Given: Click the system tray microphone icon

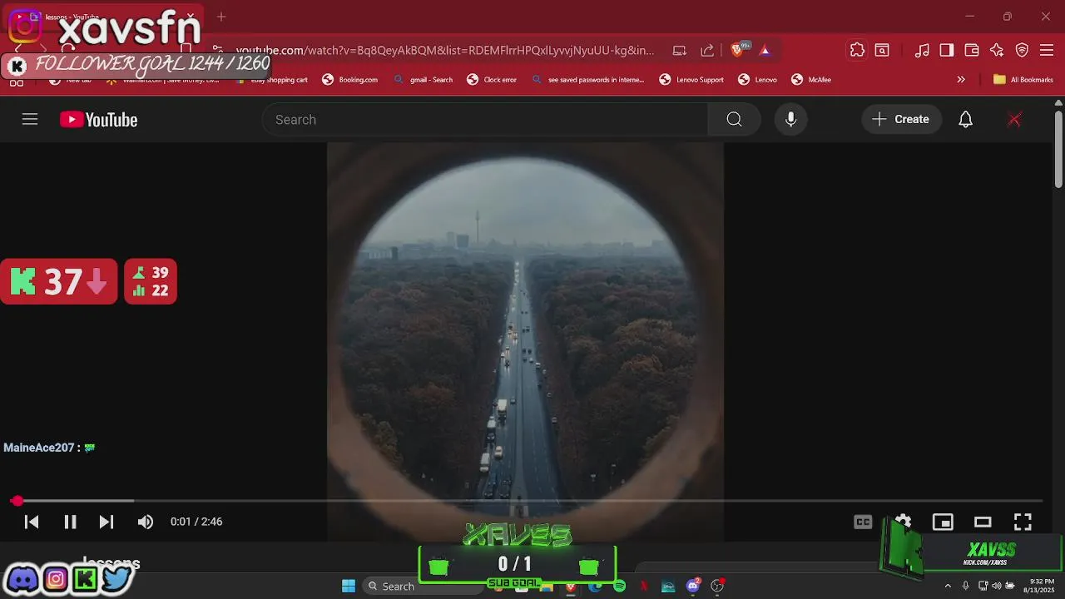Looking at the screenshot, I should pyautogui.click(x=965, y=586).
